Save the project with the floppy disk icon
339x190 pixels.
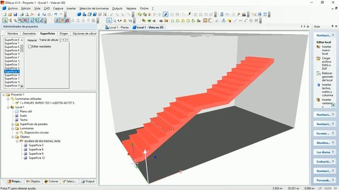pos(15,14)
